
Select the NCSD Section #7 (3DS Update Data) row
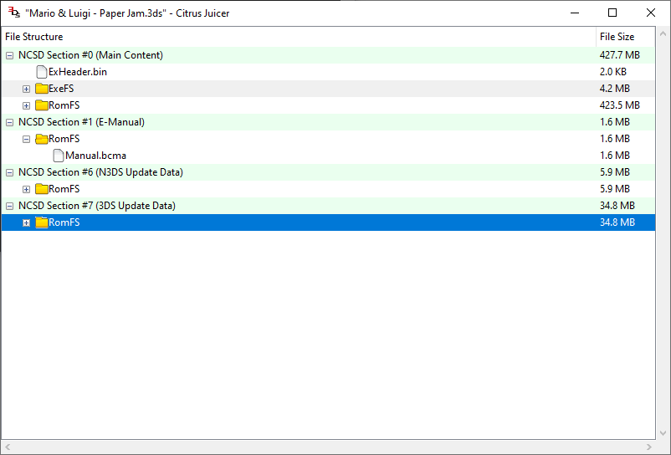coord(96,206)
